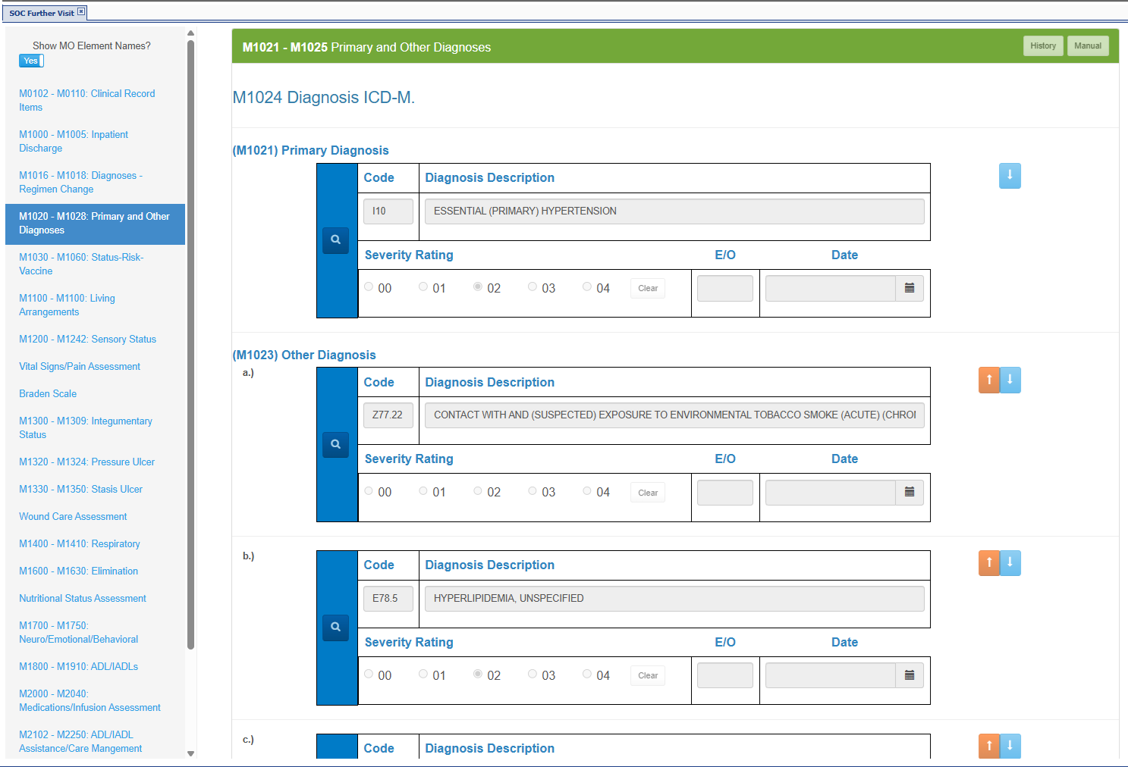The image size is (1128, 767).
Task: Select severity rating 03 for Primary Diagnosis
Action: pyautogui.click(x=533, y=287)
